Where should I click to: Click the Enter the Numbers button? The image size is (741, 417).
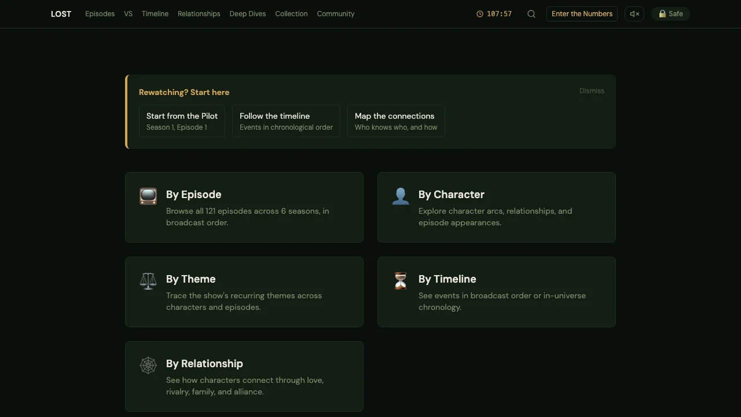click(582, 14)
